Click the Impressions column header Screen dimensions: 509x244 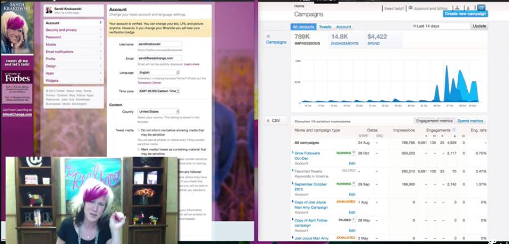pos(404,130)
